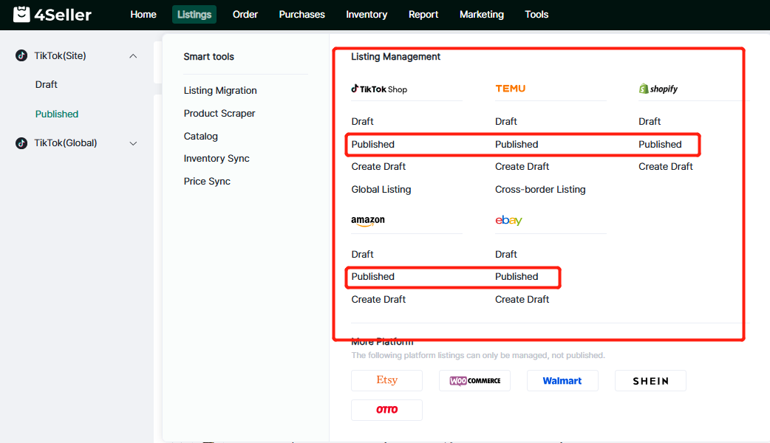
Task: Click the eBay platform logo
Action: pos(508,221)
